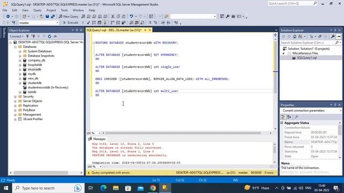Viewport: 344px width, 193px height.
Task: Click the Navigate Backward circle icon
Action: tap(8, 17)
